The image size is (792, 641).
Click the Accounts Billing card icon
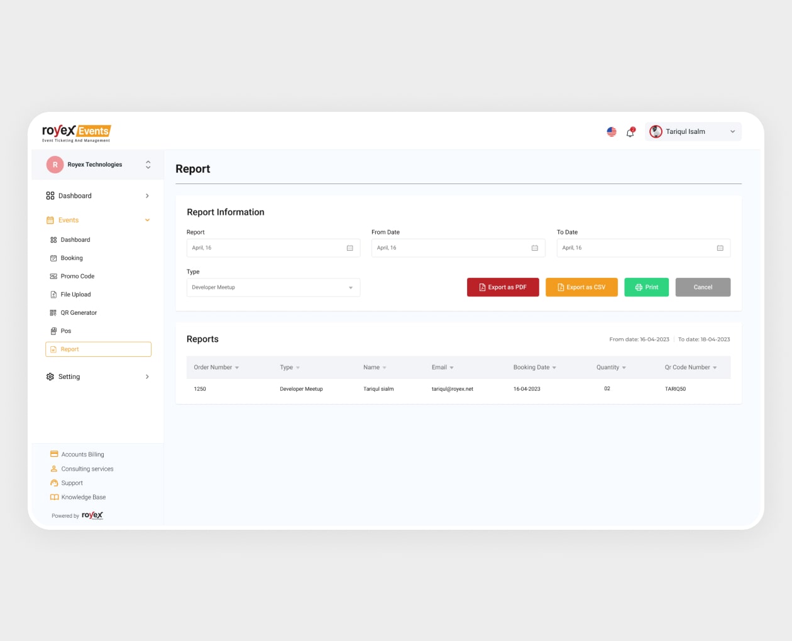tap(54, 454)
